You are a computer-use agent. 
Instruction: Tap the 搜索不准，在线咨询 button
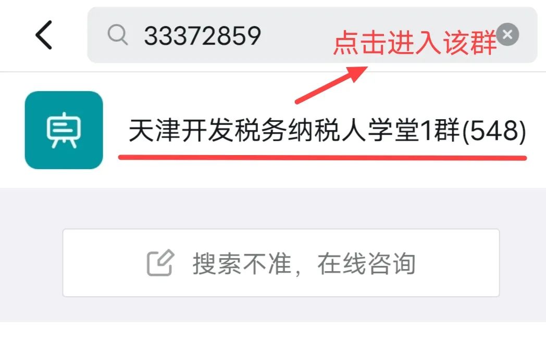tap(281, 263)
